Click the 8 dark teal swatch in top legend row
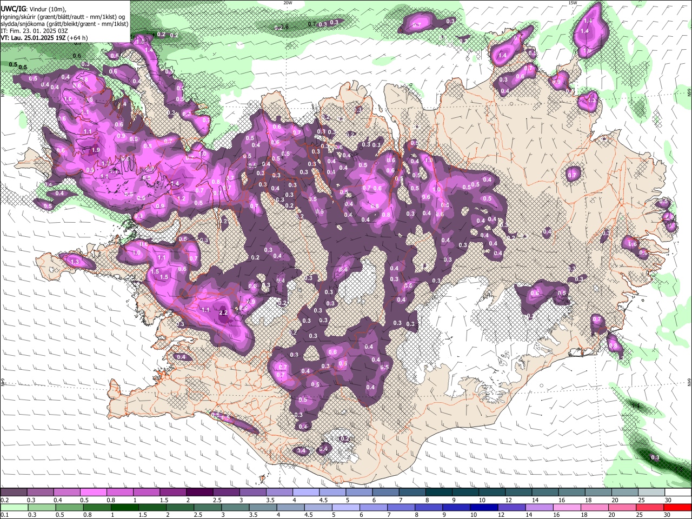692x519 pixels. coord(439,492)
